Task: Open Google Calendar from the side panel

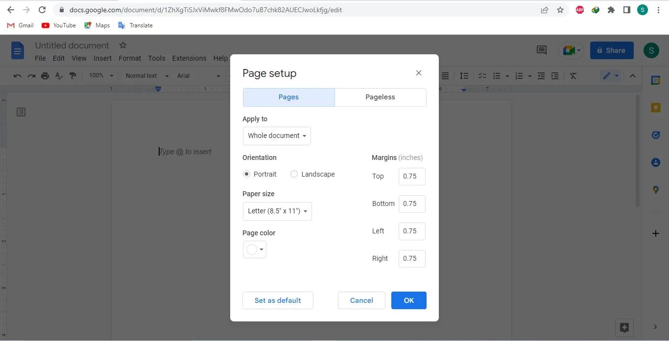Action: [x=656, y=80]
